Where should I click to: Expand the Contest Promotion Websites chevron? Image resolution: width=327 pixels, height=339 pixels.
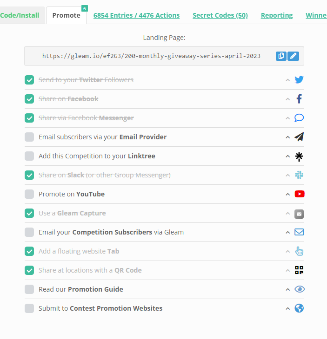[x=287, y=308]
